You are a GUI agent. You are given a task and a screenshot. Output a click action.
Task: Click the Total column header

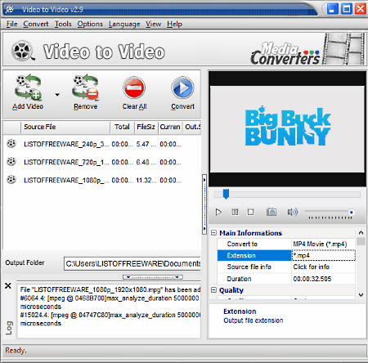[x=122, y=127]
